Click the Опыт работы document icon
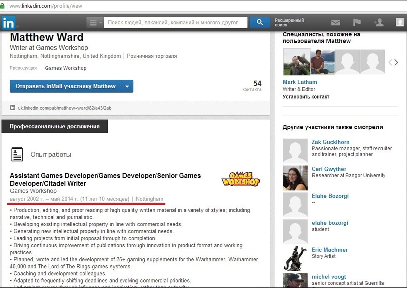This screenshot has height=288, width=407. [17, 154]
